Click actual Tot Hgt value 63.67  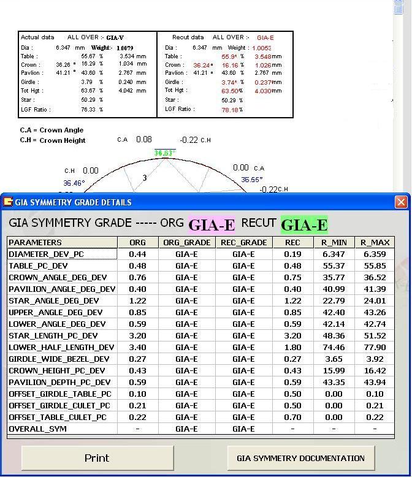tap(88, 91)
